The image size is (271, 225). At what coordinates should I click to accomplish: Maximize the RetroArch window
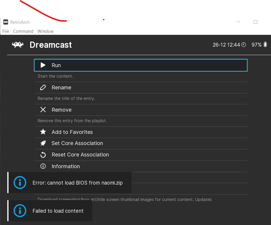(255, 22)
